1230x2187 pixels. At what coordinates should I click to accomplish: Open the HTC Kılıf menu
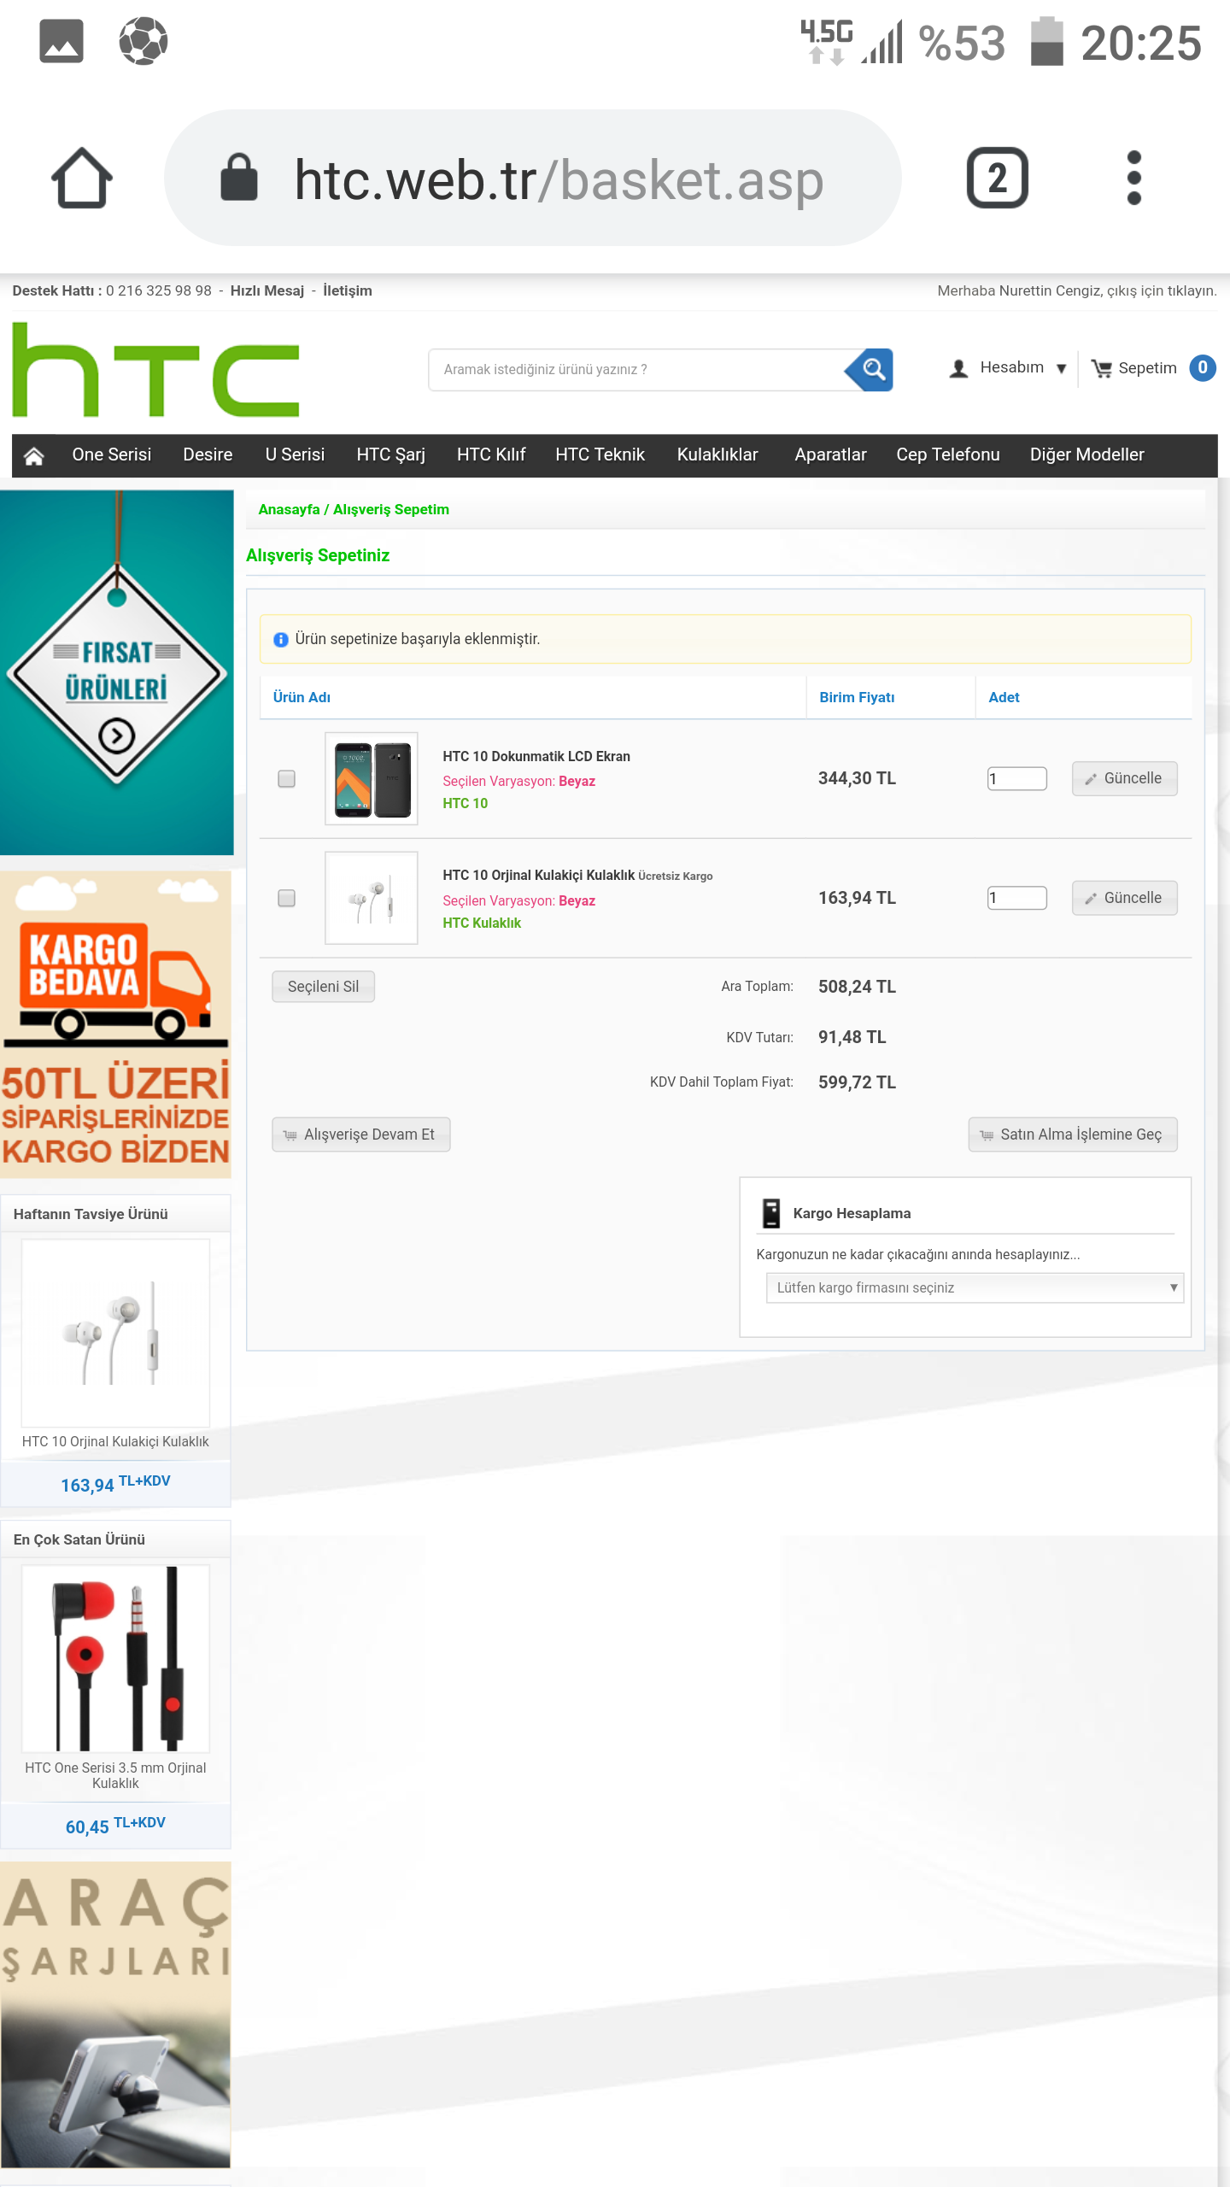pos(491,454)
